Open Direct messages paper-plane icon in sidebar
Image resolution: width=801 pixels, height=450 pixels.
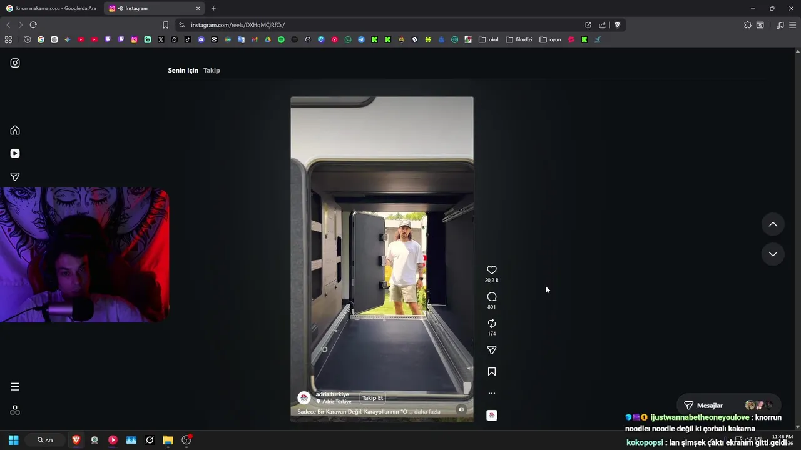pyautogui.click(x=15, y=177)
